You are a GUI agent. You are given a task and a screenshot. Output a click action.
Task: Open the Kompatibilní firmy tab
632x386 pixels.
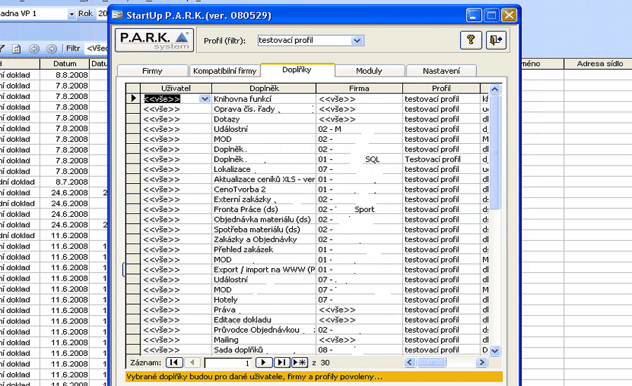click(225, 71)
